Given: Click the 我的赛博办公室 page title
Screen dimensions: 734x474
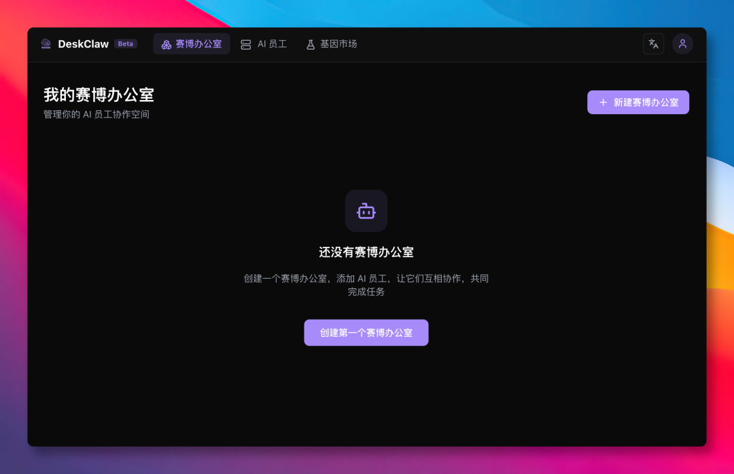Looking at the screenshot, I should [x=98, y=95].
